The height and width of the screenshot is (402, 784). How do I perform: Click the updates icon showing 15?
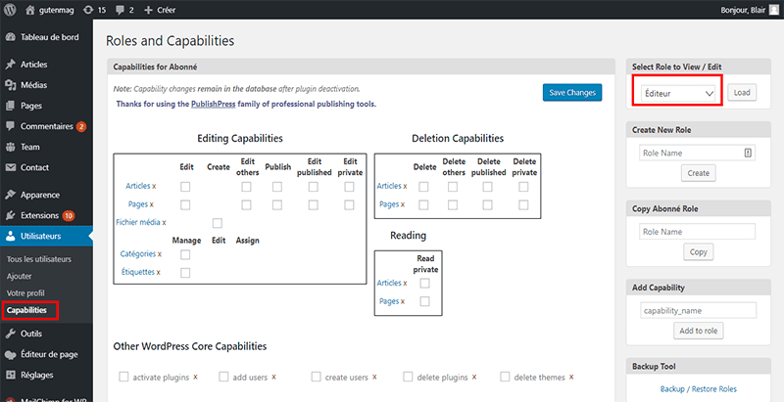click(88, 10)
